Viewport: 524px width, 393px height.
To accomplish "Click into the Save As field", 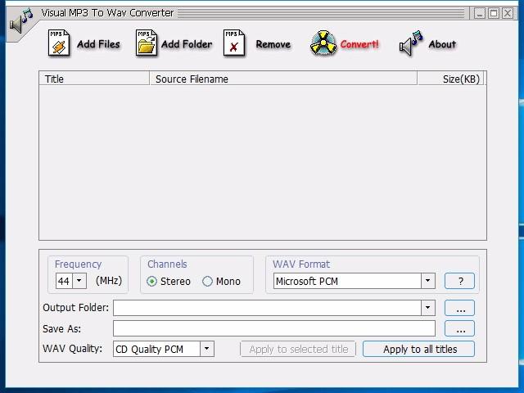I will point(274,328).
